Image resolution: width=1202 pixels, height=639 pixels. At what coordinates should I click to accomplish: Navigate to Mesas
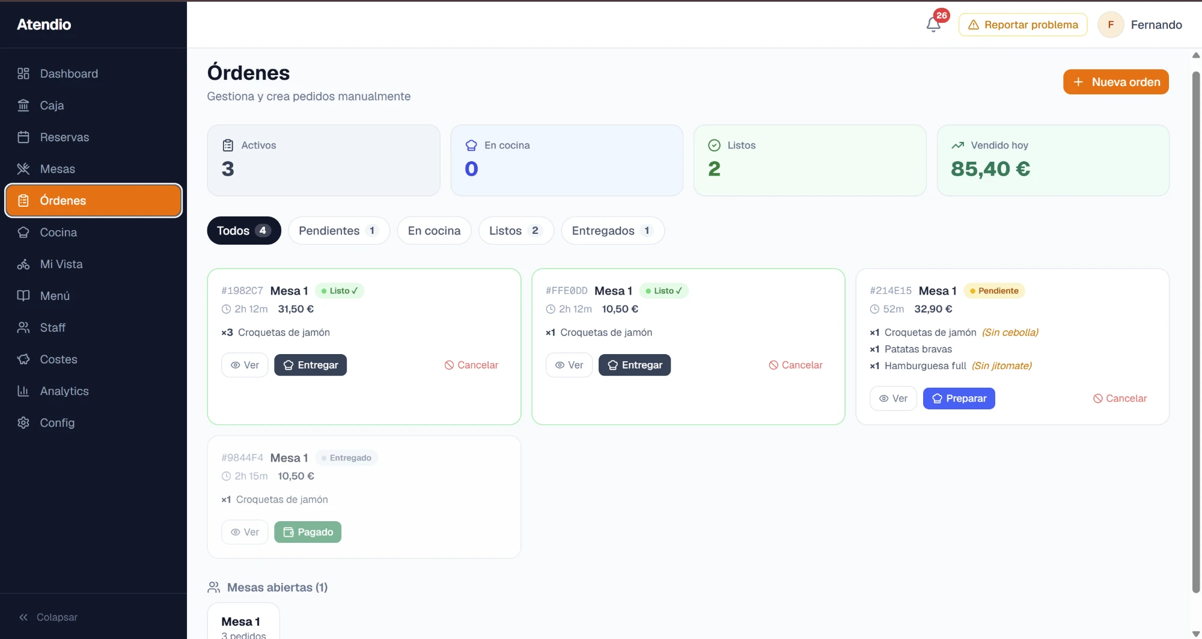(x=93, y=169)
